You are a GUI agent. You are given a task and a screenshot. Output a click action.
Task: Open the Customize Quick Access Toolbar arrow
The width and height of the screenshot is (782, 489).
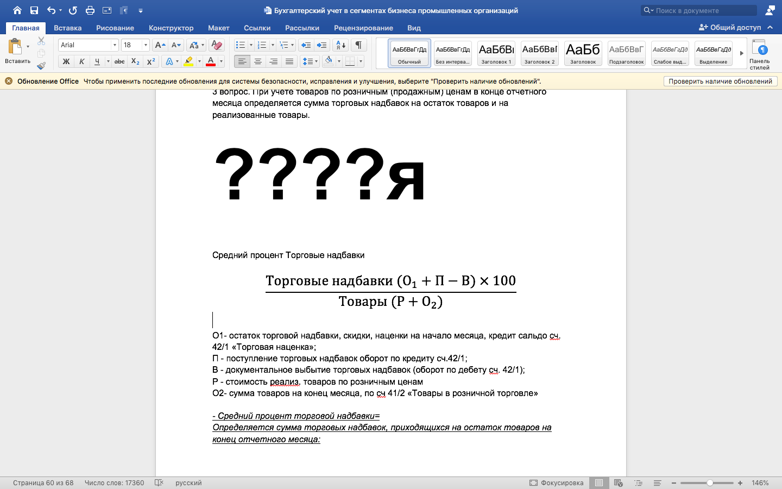141,10
